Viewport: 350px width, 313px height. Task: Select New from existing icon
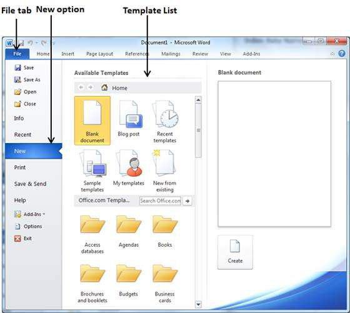pyautogui.click(x=165, y=171)
